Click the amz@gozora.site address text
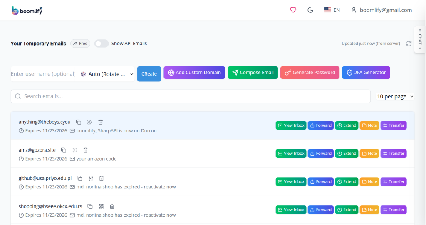426x225 pixels. pos(37,150)
